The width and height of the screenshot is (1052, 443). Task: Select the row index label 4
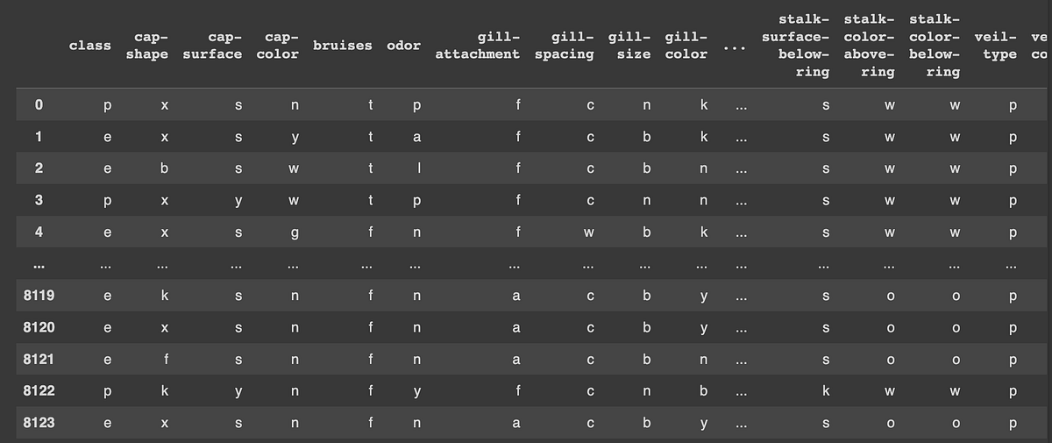[39, 233]
